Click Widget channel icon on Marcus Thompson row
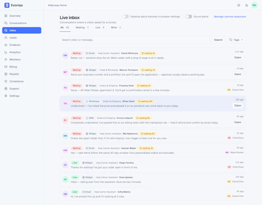Viewport: 262px width, 205px height. [x=87, y=70]
